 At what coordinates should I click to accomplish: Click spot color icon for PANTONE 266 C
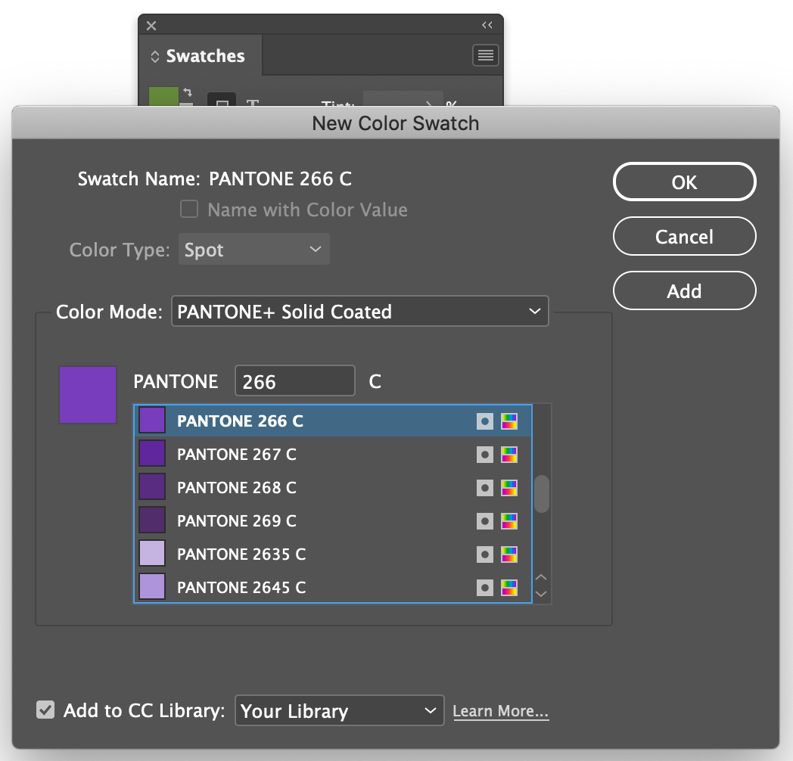coord(484,421)
